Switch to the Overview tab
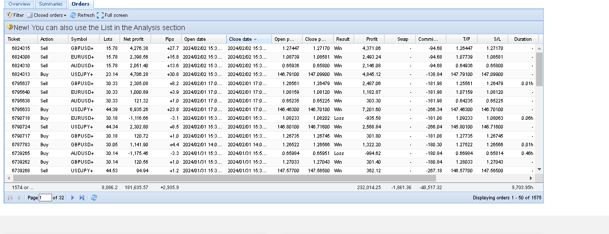This screenshot has height=234, width=609. [x=19, y=4]
